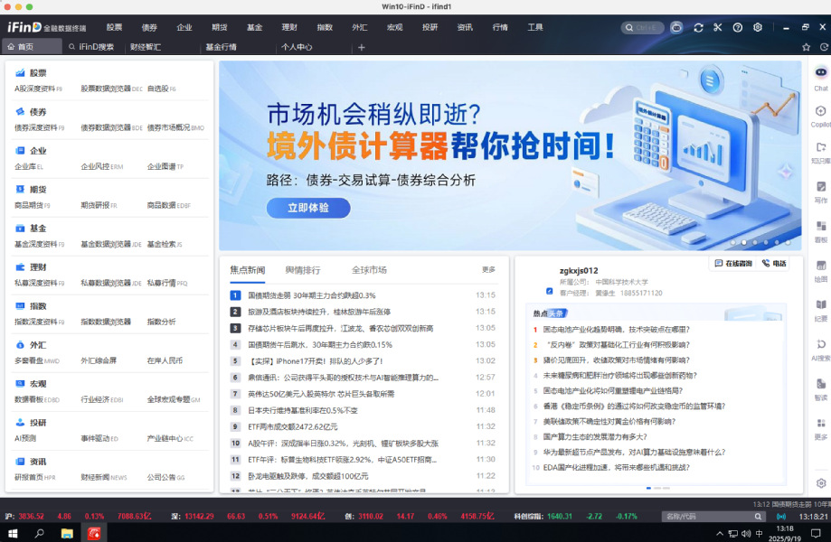Open the help question-mark icon
The height and width of the screenshot is (542, 831).
(x=738, y=28)
